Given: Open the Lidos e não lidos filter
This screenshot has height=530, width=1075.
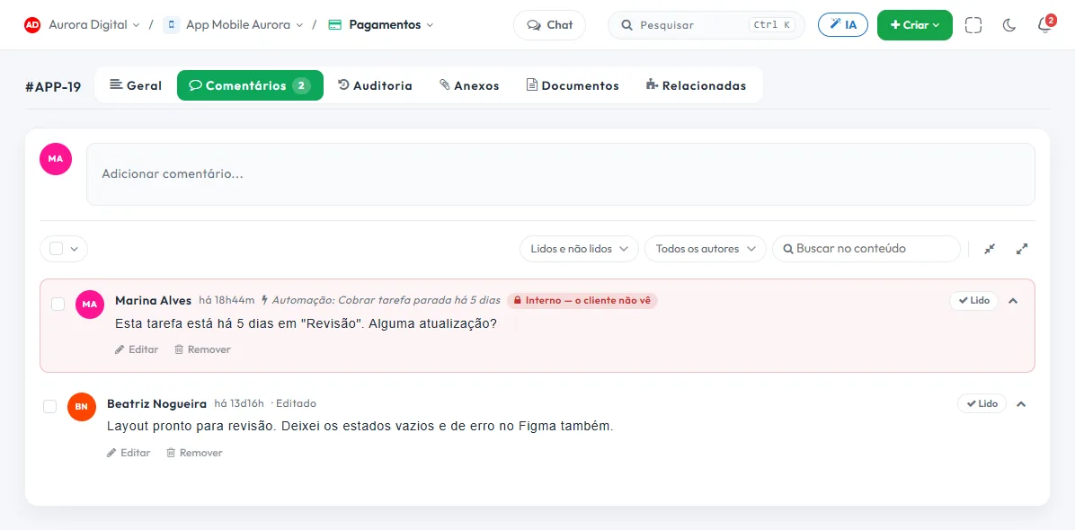Looking at the screenshot, I should 580,249.
